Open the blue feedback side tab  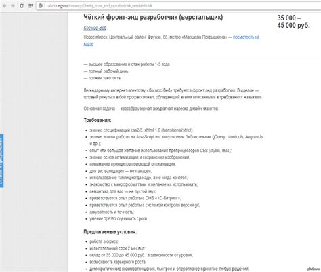(x=1, y=161)
